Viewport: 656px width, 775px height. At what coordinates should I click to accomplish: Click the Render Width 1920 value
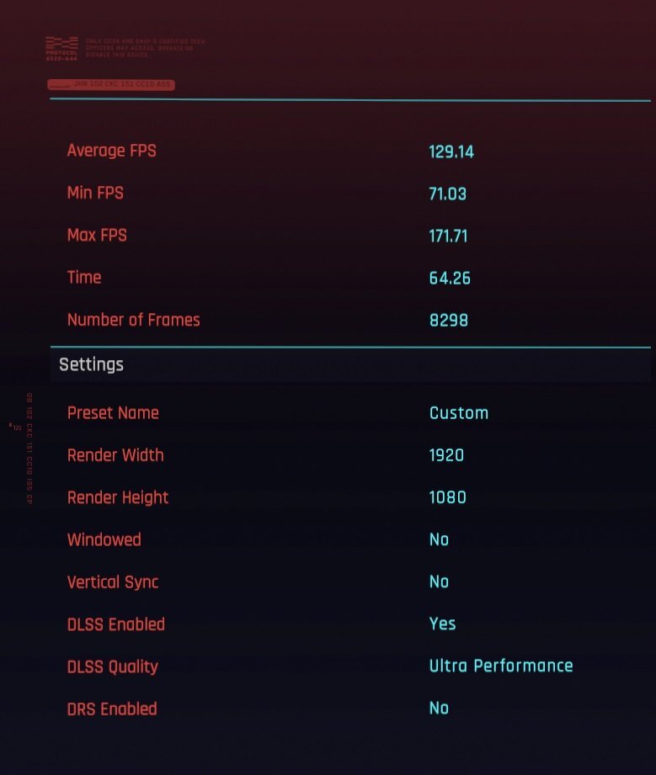446,454
